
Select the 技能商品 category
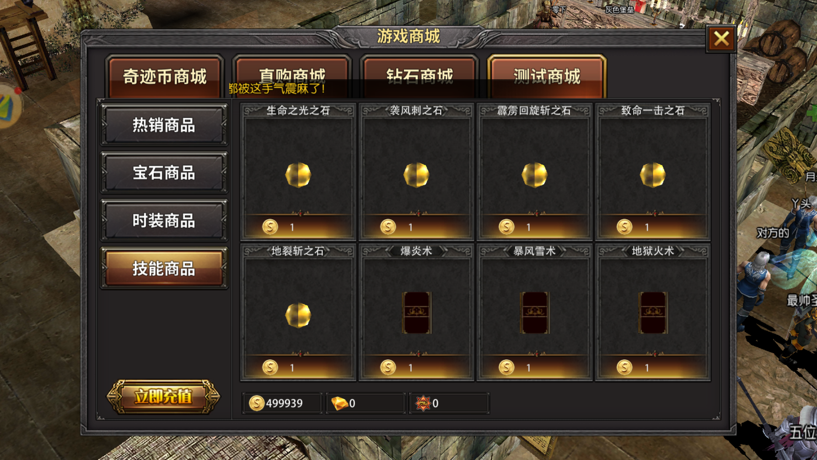pos(164,269)
